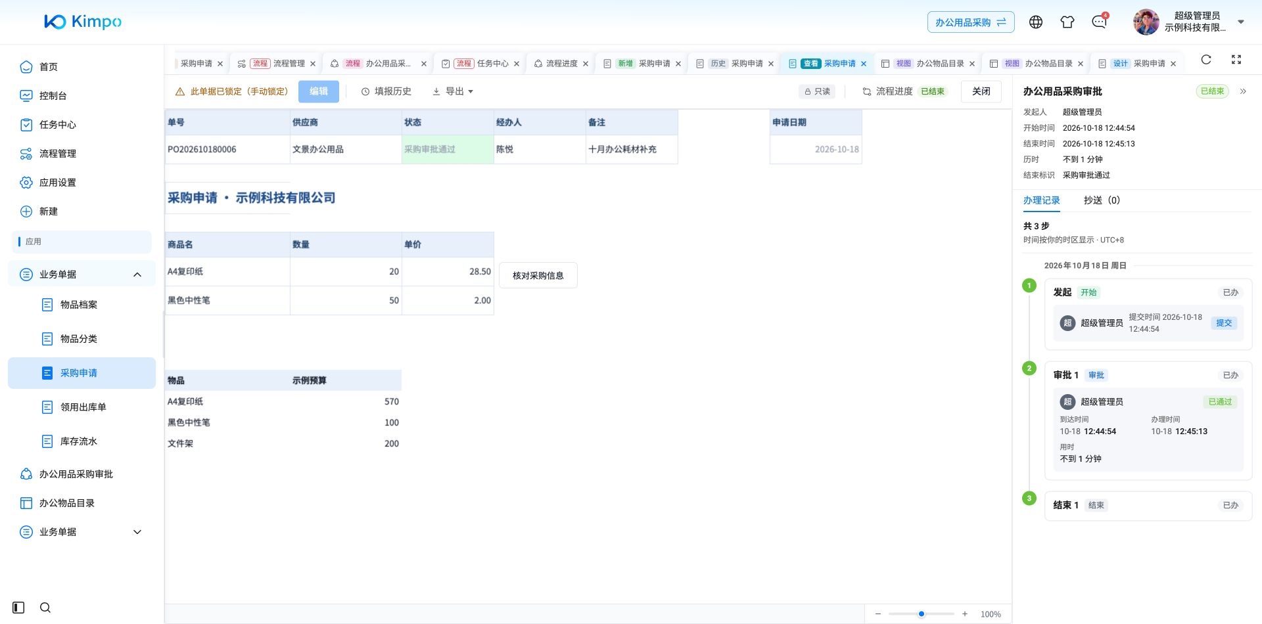Click zoom out minus icon
The width and height of the screenshot is (1262, 624).
(x=878, y=614)
